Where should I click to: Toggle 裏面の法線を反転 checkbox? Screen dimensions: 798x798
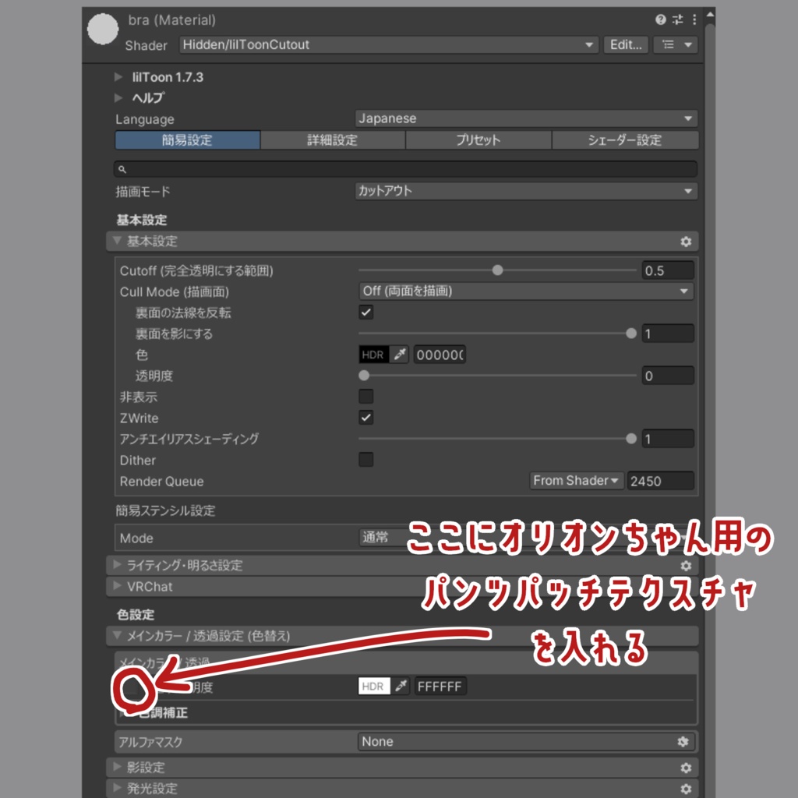(x=366, y=312)
